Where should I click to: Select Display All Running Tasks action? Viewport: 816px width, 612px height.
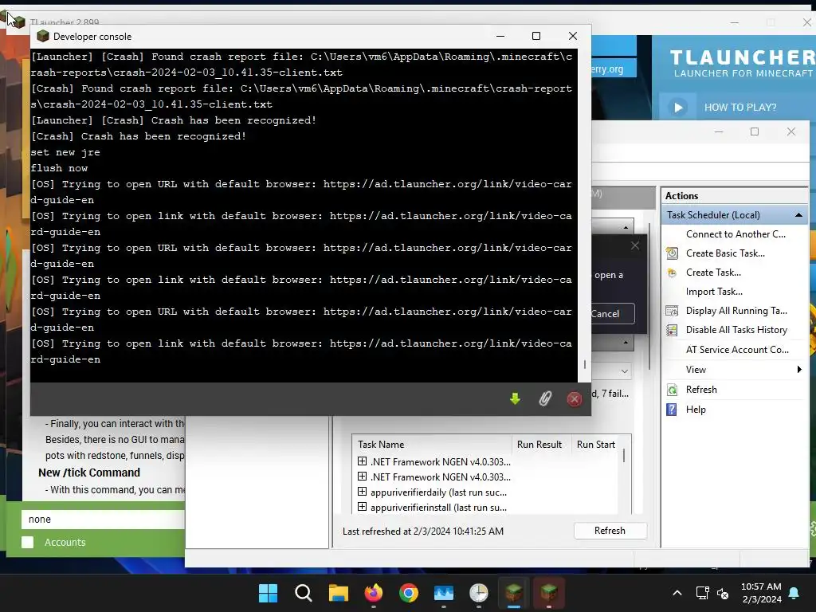coord(736,311)
